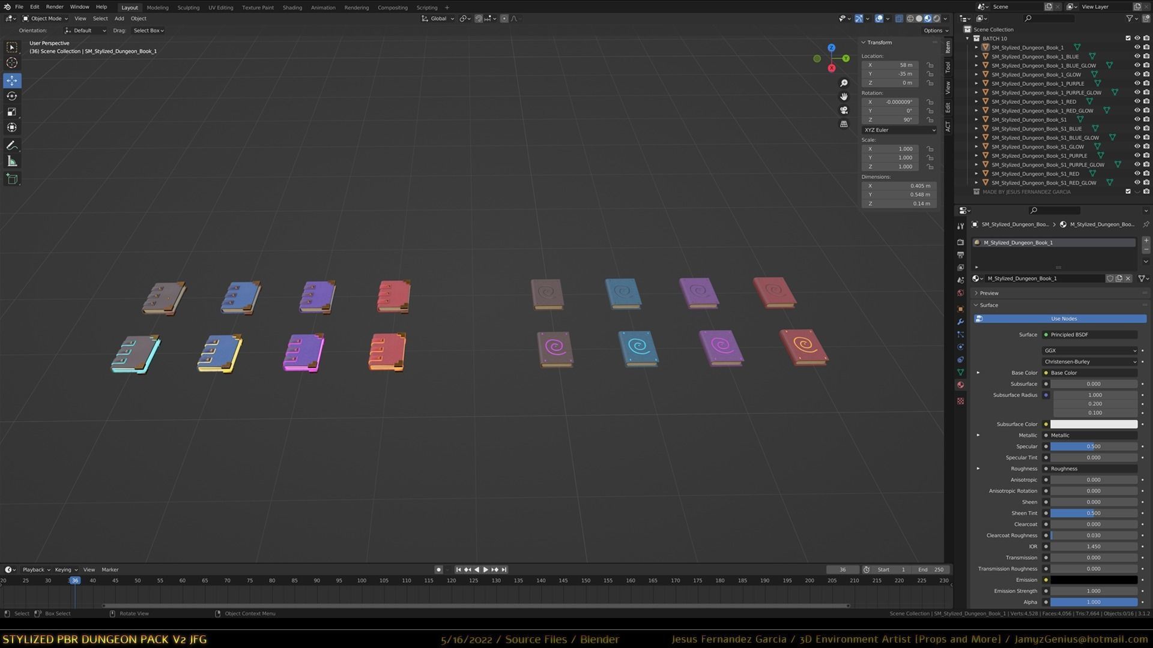1153x648 pixels.
Task: Select the Cursor tool in the left toolbar
Action: (12, 63)
